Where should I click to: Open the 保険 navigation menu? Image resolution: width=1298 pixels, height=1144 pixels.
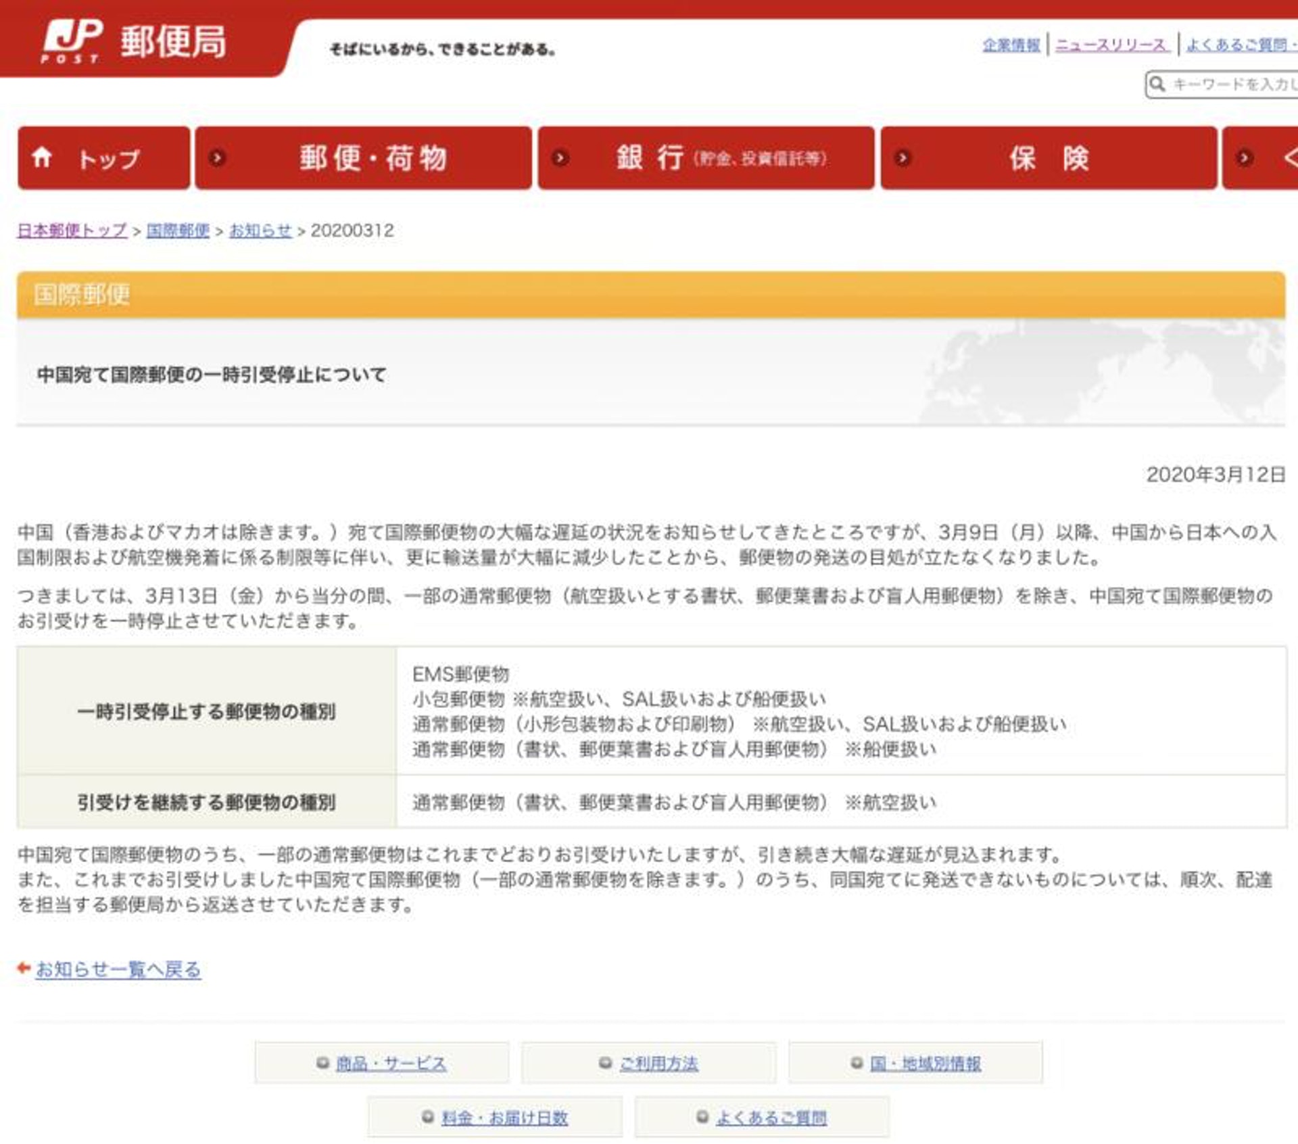(1049, 158)
